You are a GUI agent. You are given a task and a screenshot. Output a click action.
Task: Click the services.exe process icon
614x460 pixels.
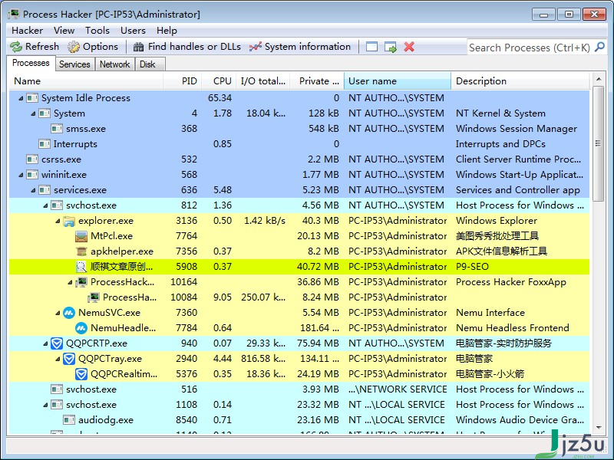[45, 190]
